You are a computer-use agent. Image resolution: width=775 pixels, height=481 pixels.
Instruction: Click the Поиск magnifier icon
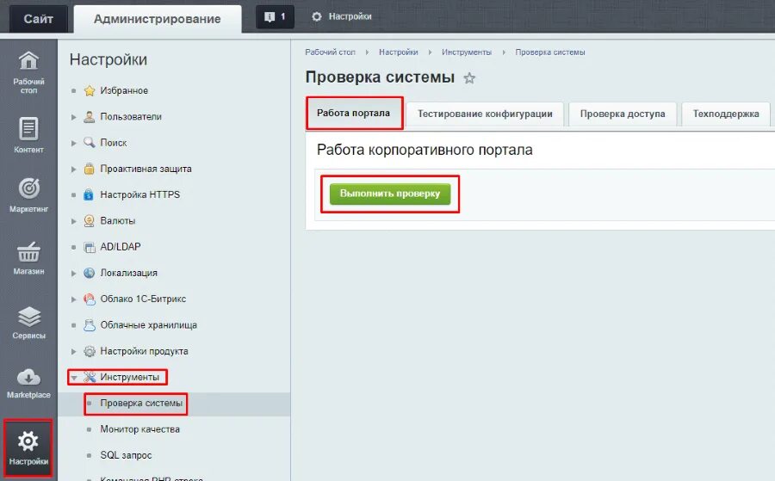89,143
